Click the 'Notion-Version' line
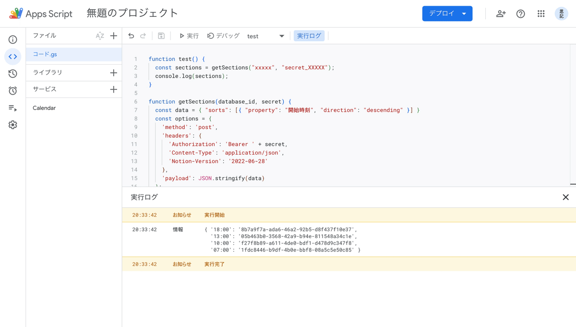Viewport: 576px width, 327px height. (x=218, y=161)
